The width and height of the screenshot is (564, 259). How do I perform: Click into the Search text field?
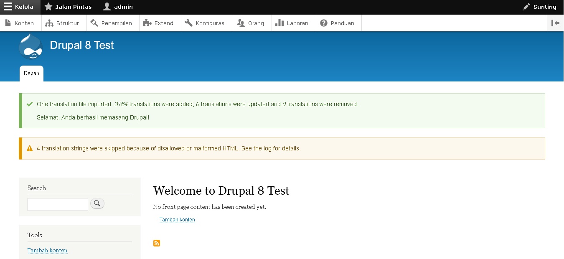pyautogui.click(x=58, y=204)
